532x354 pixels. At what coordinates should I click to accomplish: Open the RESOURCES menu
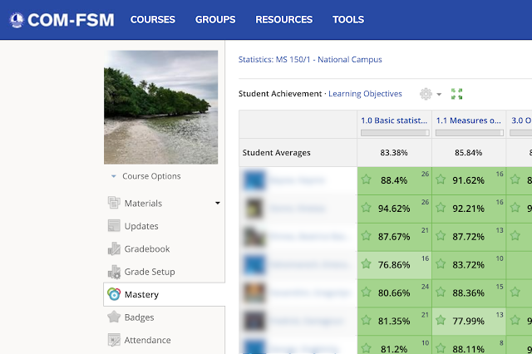pos(283,19)
